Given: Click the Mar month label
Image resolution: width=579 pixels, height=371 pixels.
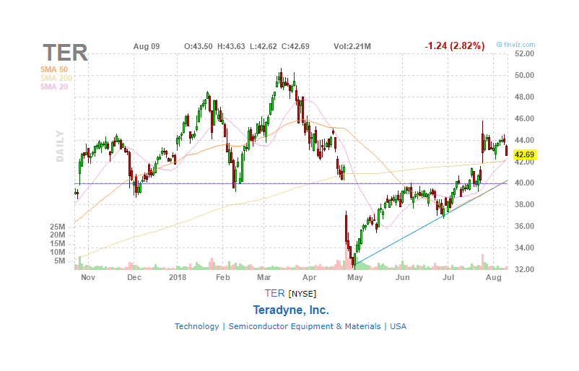Looking at the screenshot, I should [x=264, y=278].
